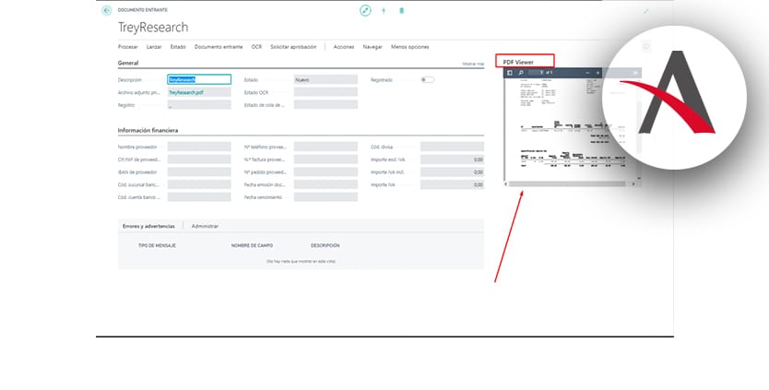Click the TIPO DE MENSAJE column header
The width and height of the screenshot is (769, 390).
157,245
